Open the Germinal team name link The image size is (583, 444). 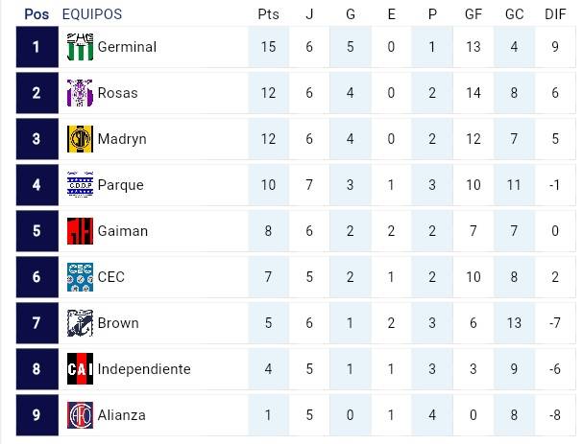127,47
